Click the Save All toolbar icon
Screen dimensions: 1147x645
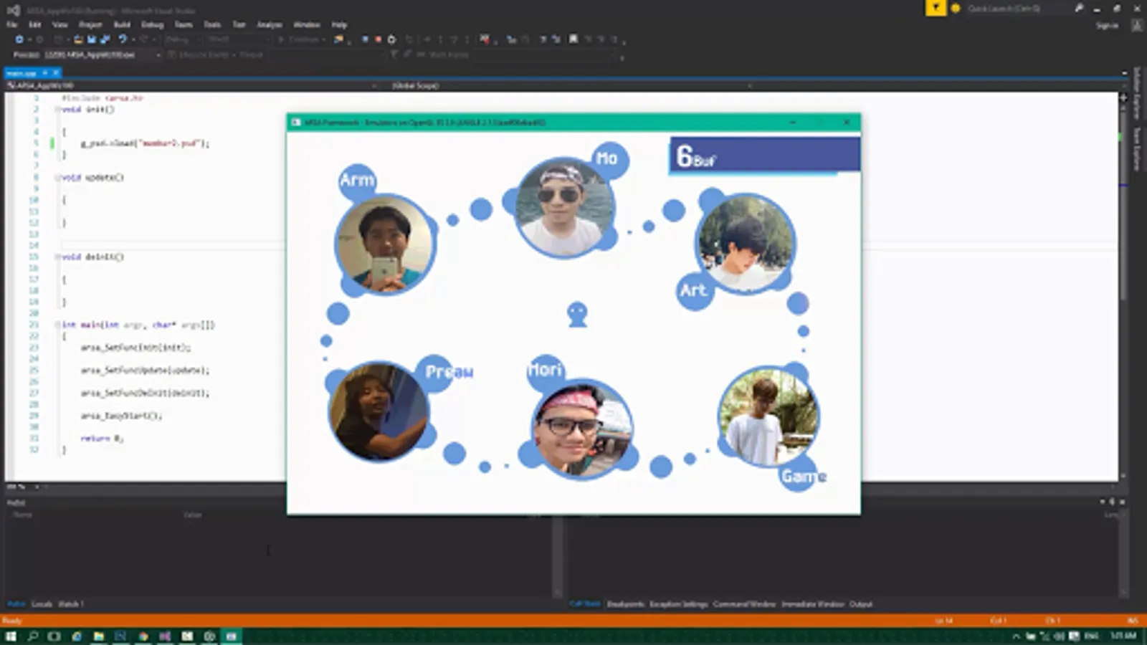pyautogui.click(x=105, y=39)
